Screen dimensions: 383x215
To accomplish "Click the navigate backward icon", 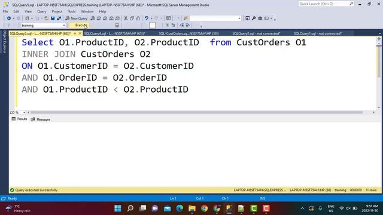I will pos(9,19).
